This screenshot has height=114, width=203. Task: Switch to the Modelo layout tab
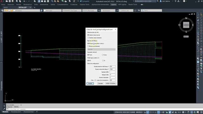5,112
